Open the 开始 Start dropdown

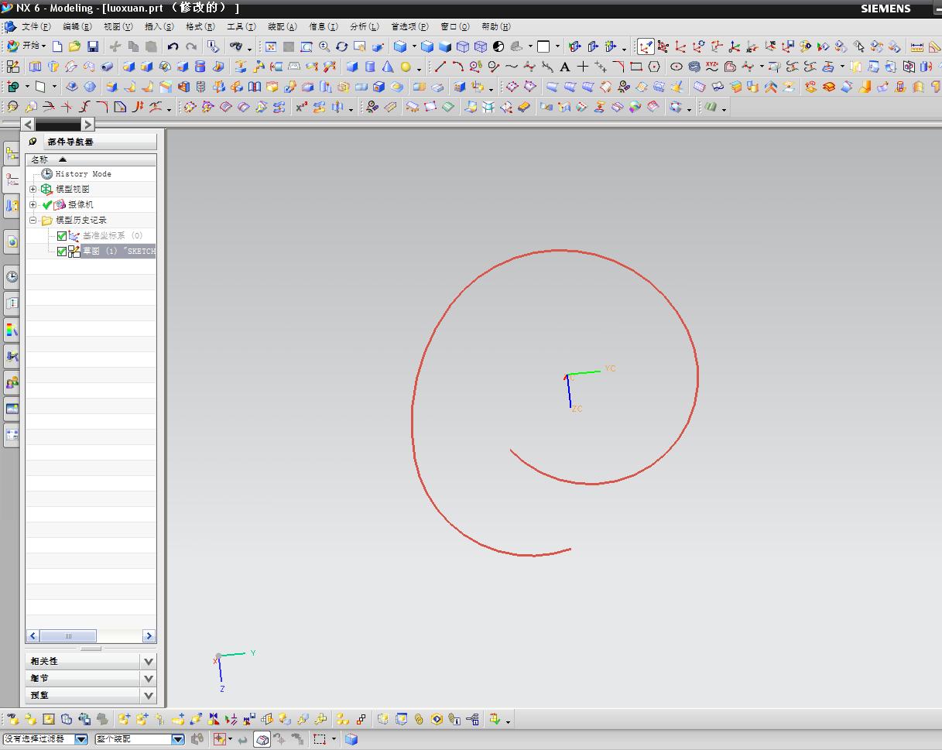coord(26,46)
